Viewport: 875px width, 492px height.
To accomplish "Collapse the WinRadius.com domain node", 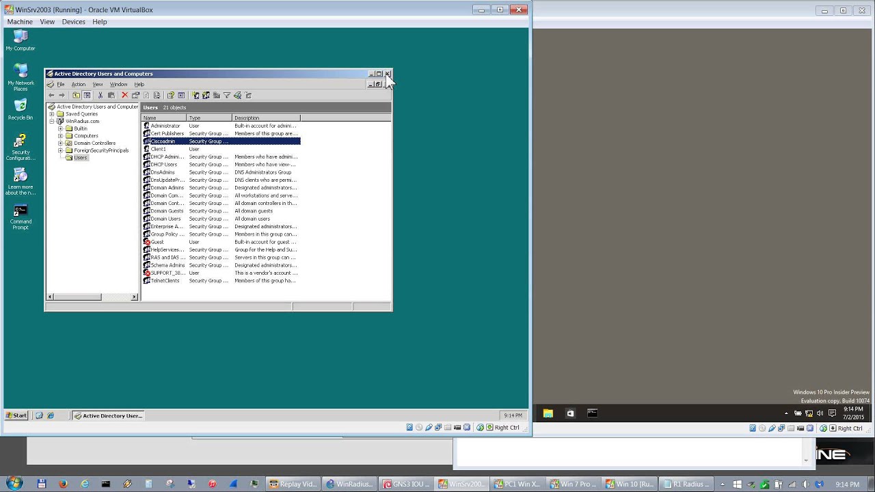I will (x=52, y=121).
